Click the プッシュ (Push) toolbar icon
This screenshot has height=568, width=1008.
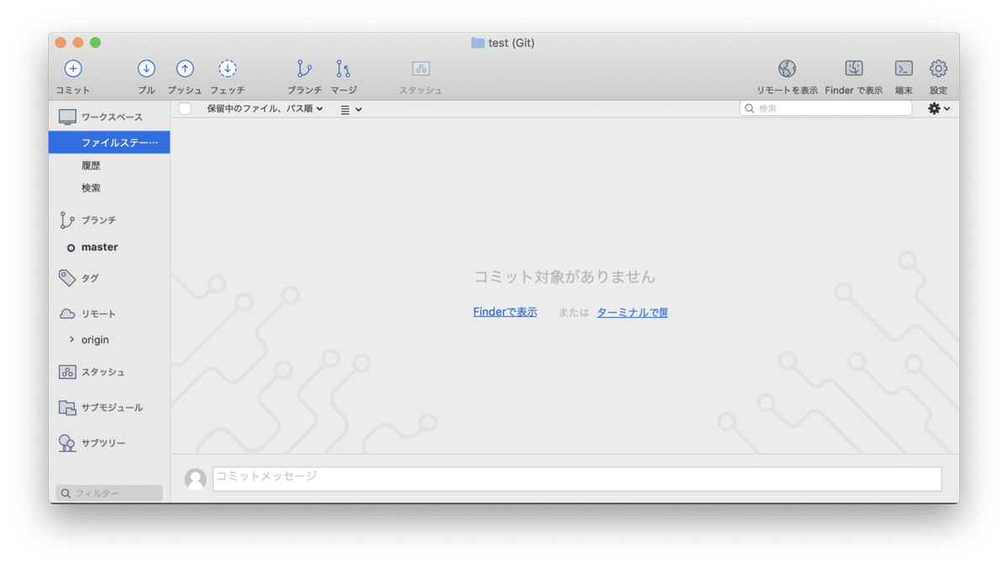[184, 69]
